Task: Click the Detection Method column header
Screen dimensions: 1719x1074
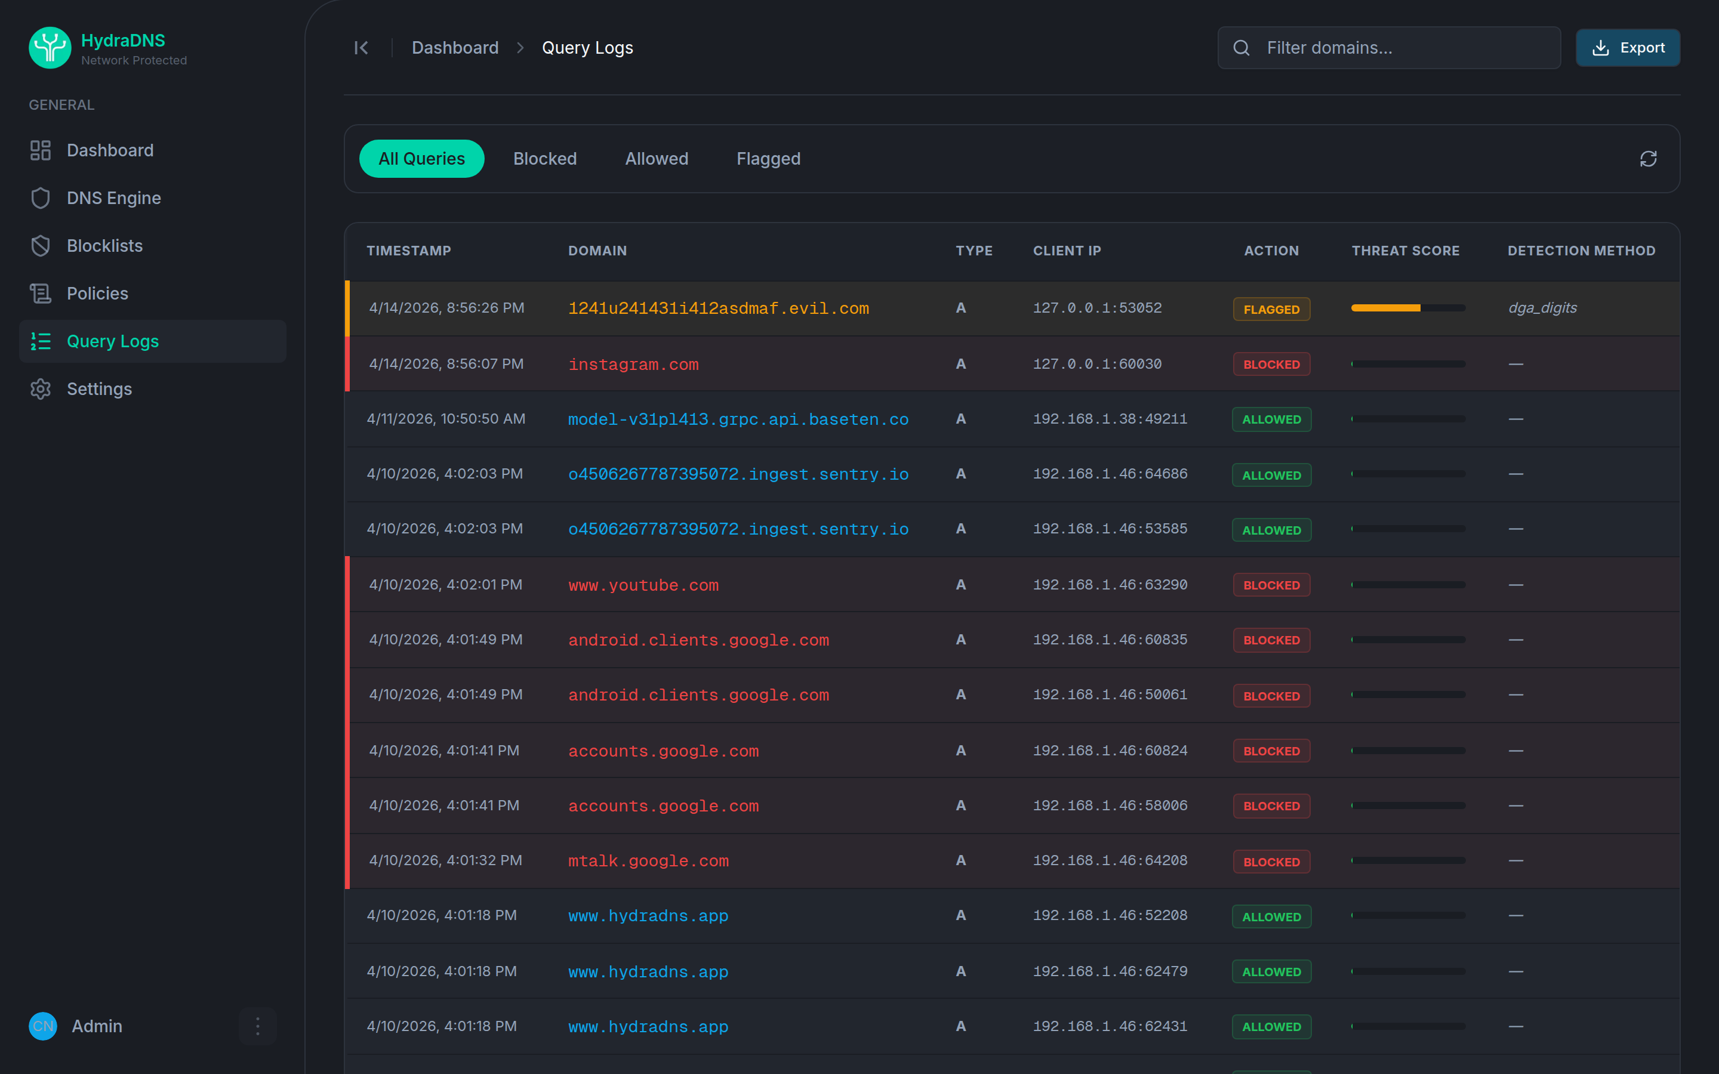Action: pos(1581,251)
